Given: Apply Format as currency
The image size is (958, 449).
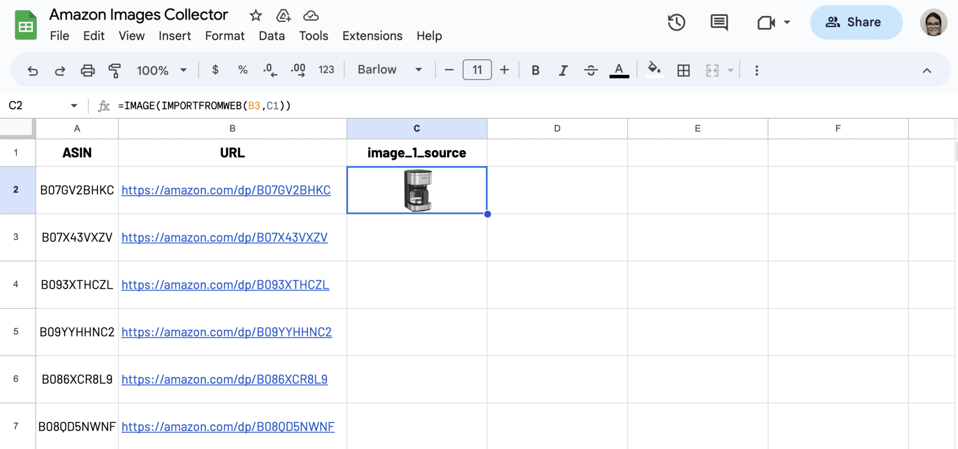Looking at the screenshot, I should click(x=215, y=70).
